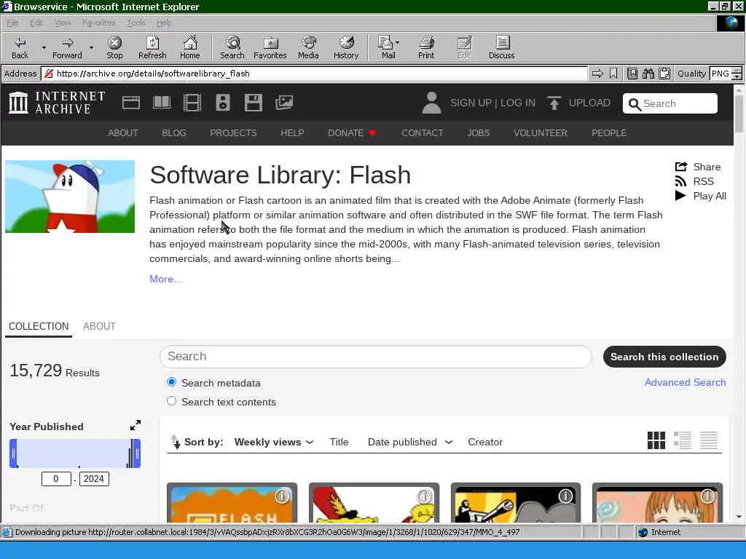Click the Share icon
The width and height of the screenshot is (746, 559).
tap(681, 167)
